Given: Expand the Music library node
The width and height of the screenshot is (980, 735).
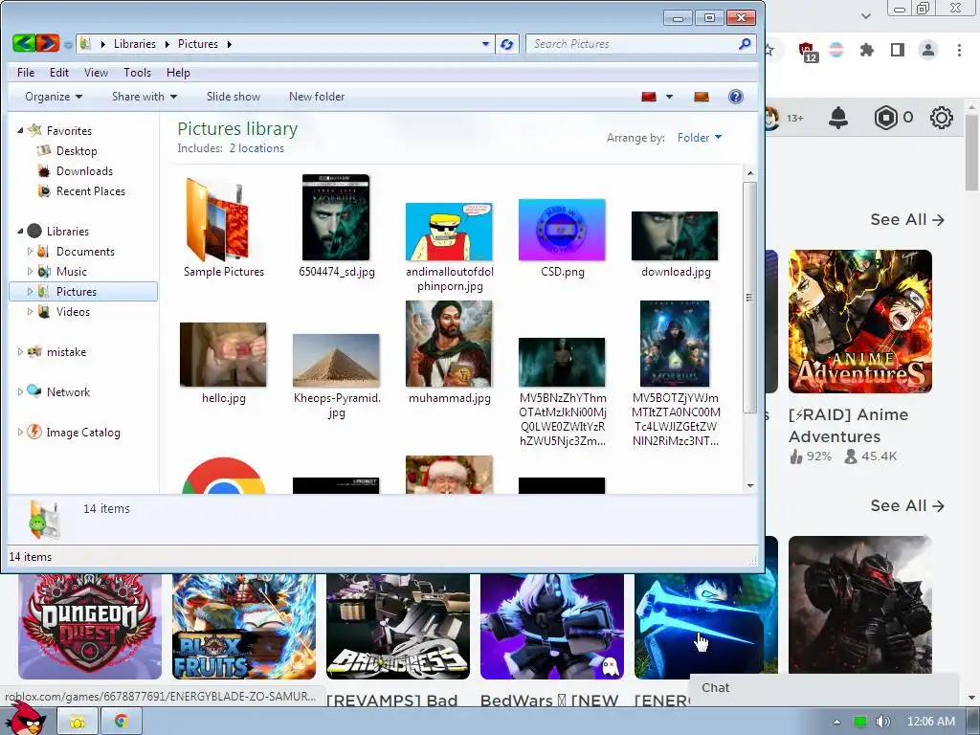Looking at the screenshot, I should pyautogui.click(x=30, y=271).
